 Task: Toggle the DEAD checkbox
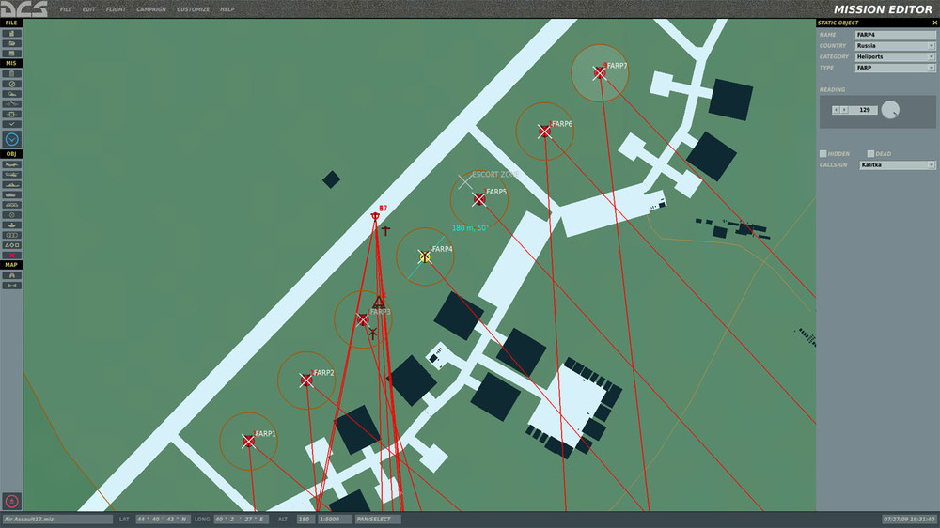click(x=870, y=153)
